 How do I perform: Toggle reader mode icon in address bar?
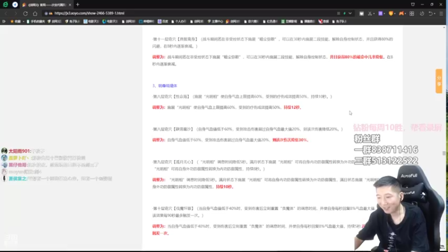click(x=339, y=13)
